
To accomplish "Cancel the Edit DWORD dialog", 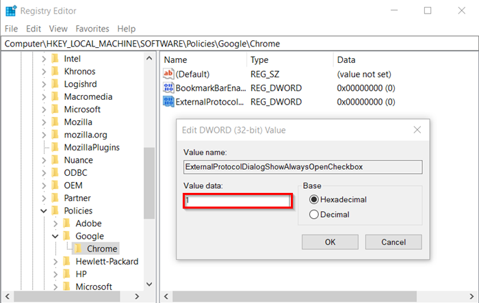I will (393, 242).
